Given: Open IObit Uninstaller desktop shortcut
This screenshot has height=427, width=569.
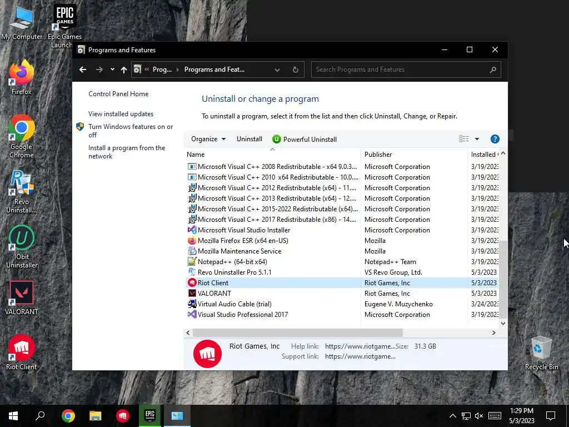Looking at the screenshot, I should pos(22,247).
